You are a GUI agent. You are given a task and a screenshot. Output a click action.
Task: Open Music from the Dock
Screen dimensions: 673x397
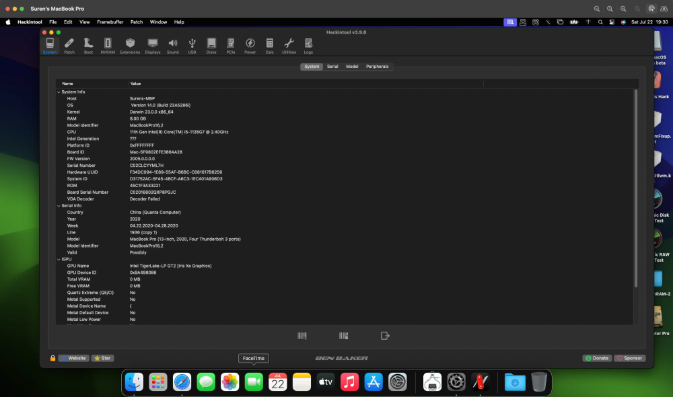tap(349, 382)
